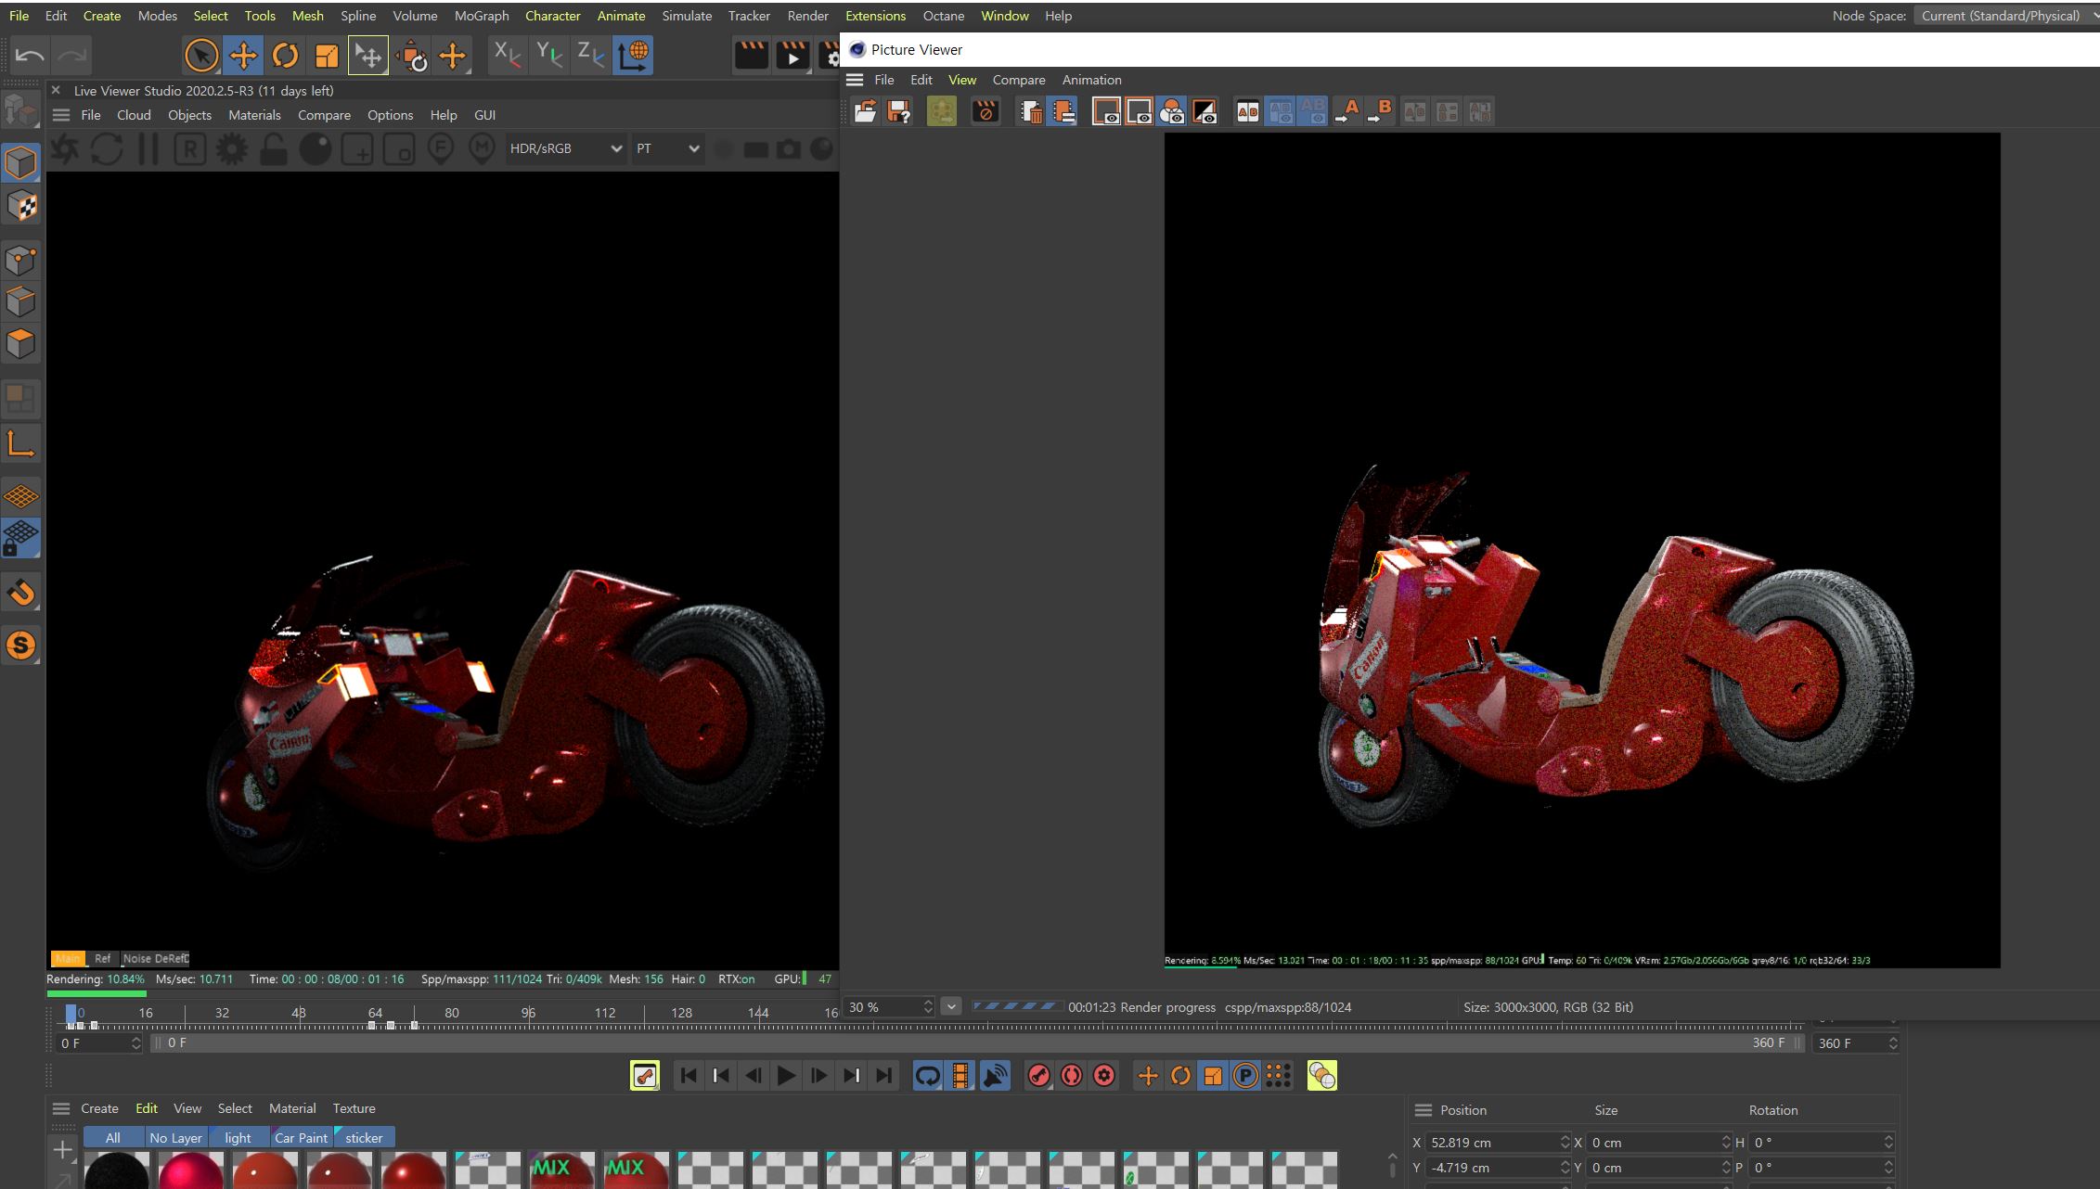The image size is (2100, 1189).
Task: Open the Picture Viewer hamburger menu
Action: click(x=855, y=80)
